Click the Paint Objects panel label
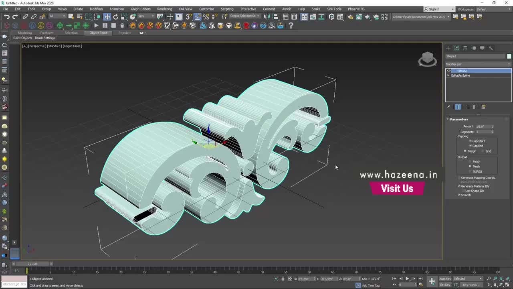The height and width of the screenshot is (289, 513). pyautogui.click(x=22, y=38)
